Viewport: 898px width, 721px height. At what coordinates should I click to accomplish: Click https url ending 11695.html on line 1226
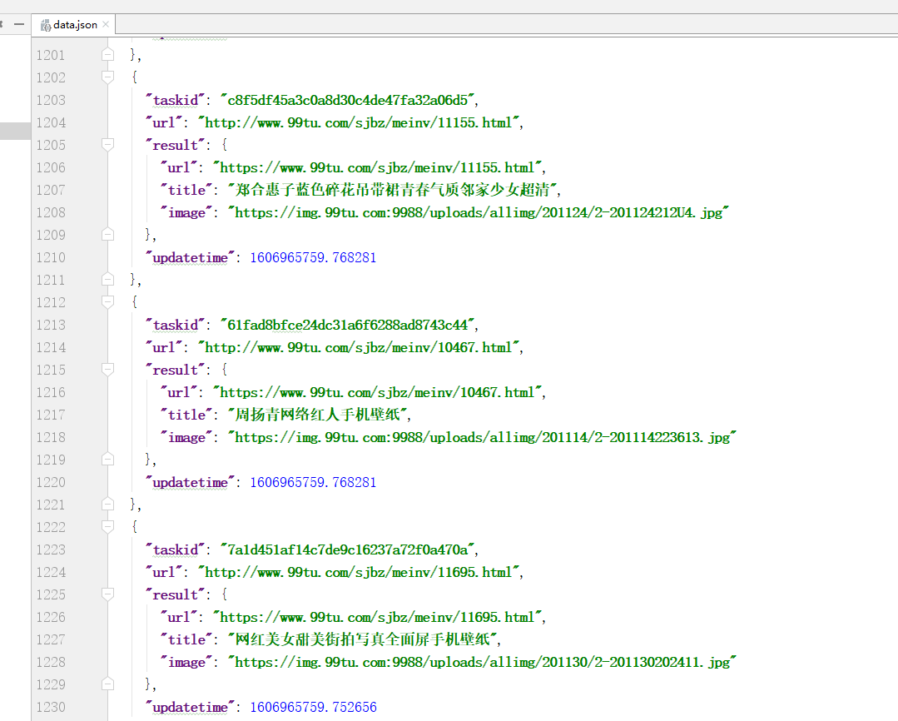click(377, 617)
